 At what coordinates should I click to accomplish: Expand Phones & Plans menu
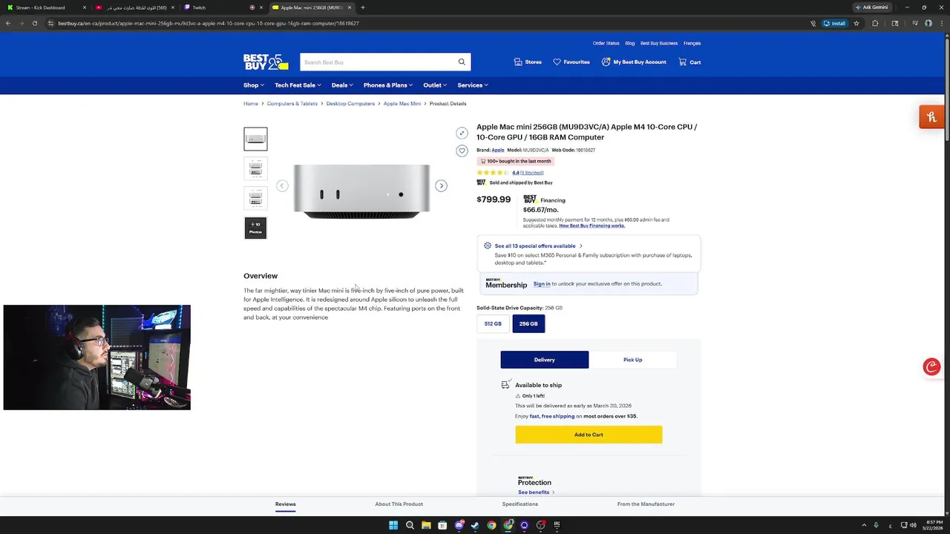(x=388, y=85)
